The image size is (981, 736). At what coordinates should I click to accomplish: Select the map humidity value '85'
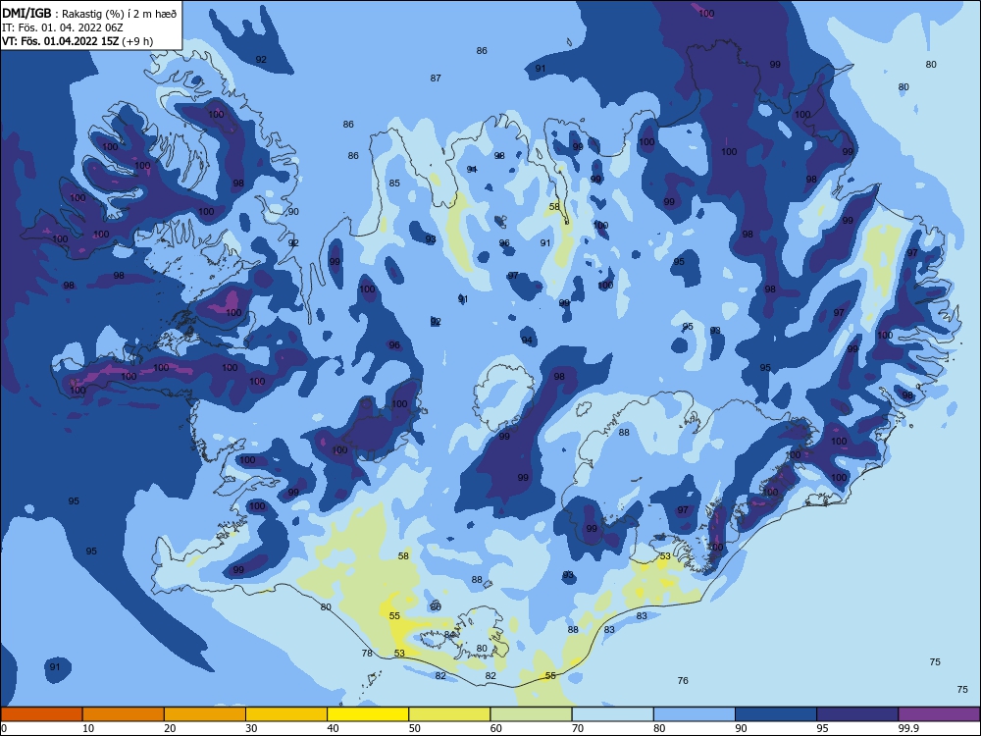[394, 184]
